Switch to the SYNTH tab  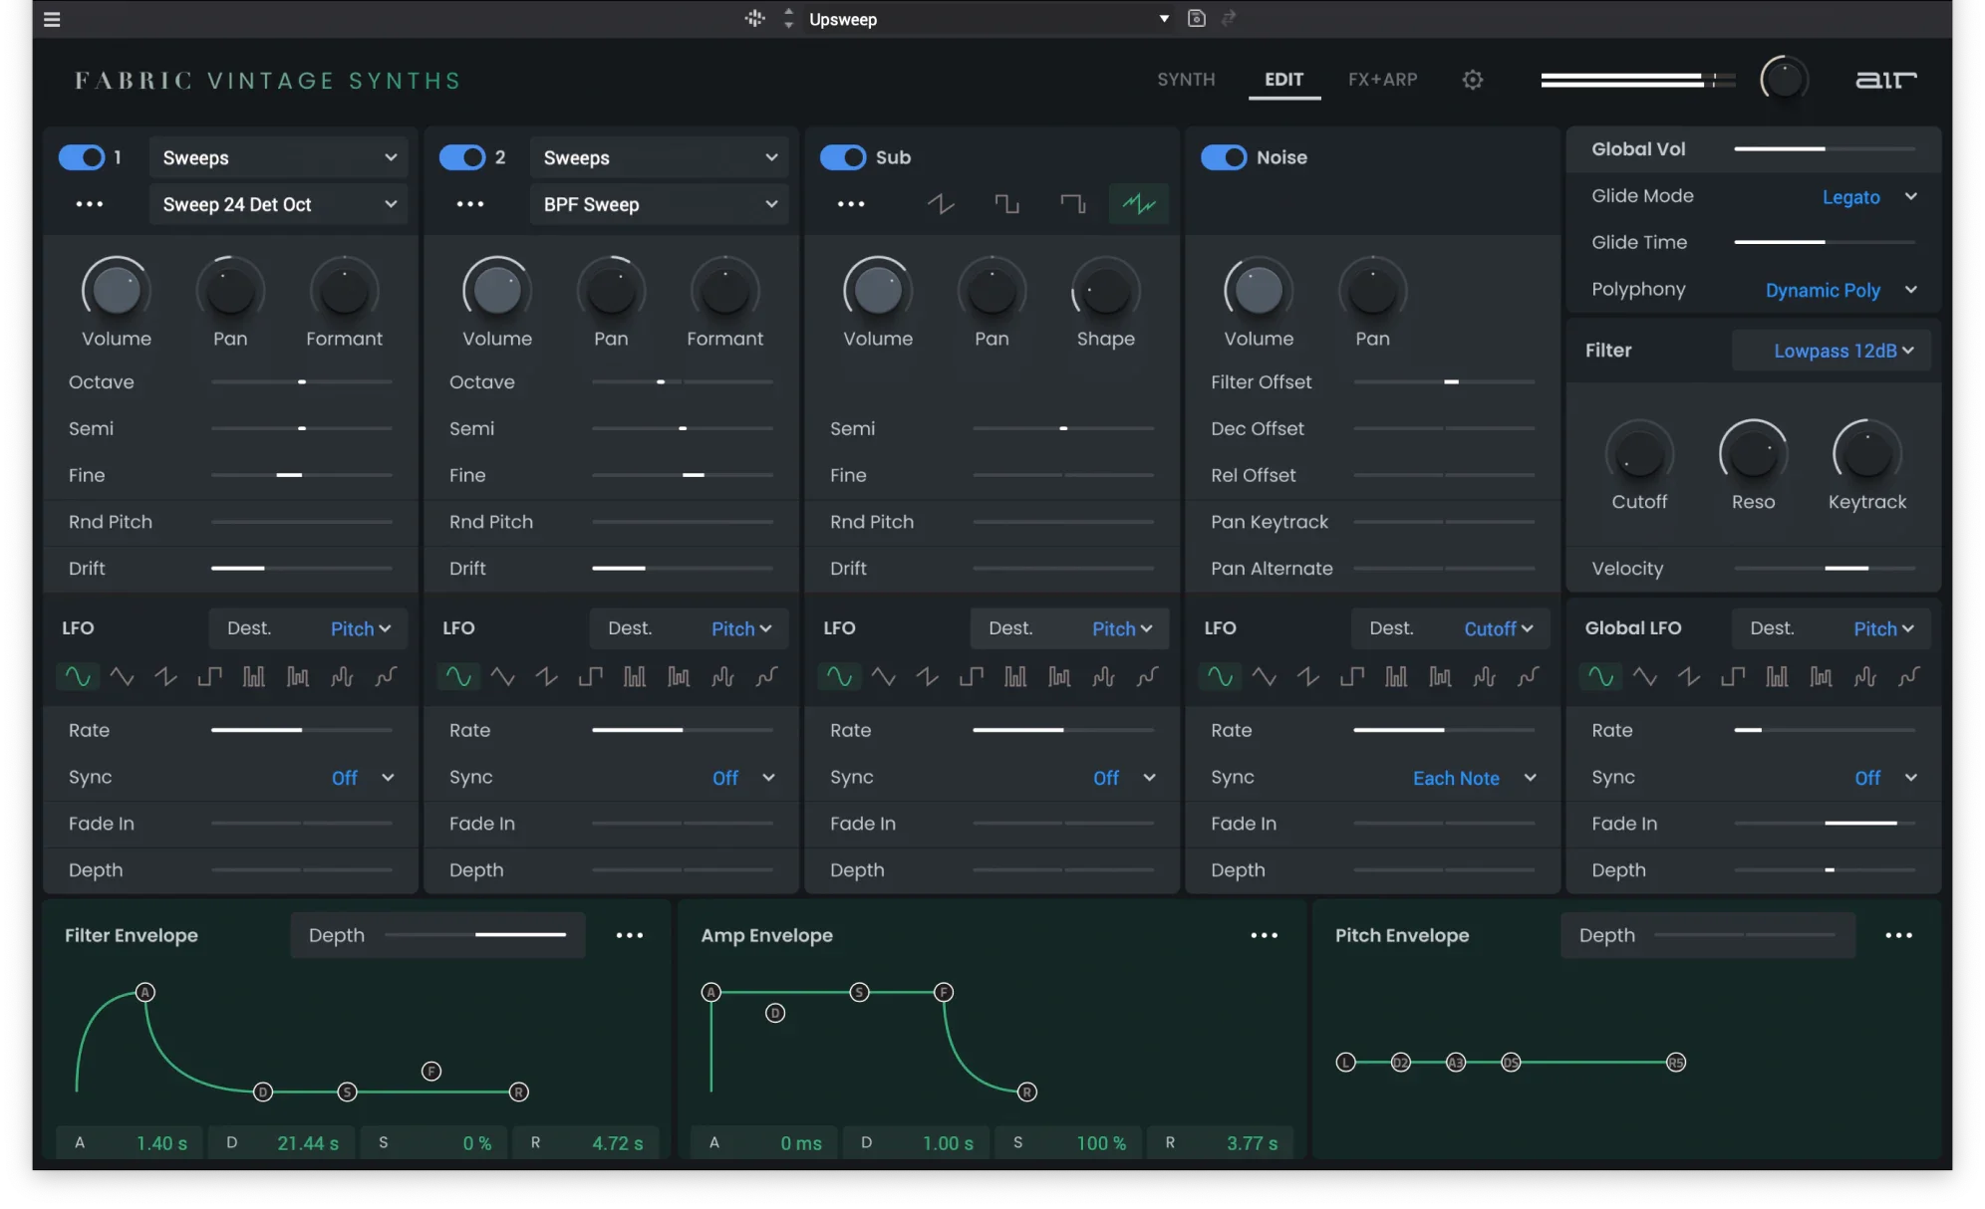[1186, 80]
